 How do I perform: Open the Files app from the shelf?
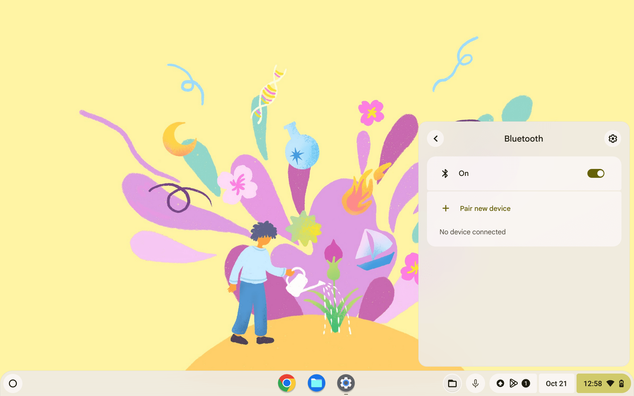click(x=316, y=383)
